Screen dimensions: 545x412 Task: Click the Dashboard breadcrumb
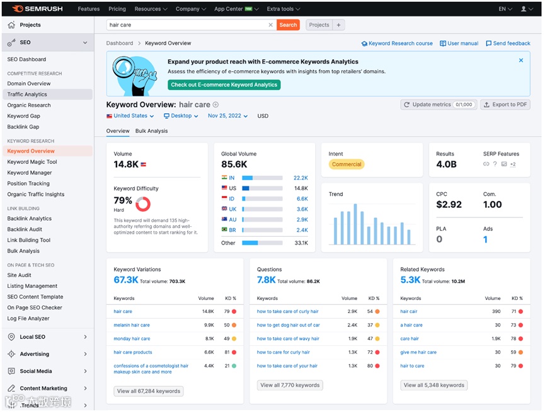[120, 43]
